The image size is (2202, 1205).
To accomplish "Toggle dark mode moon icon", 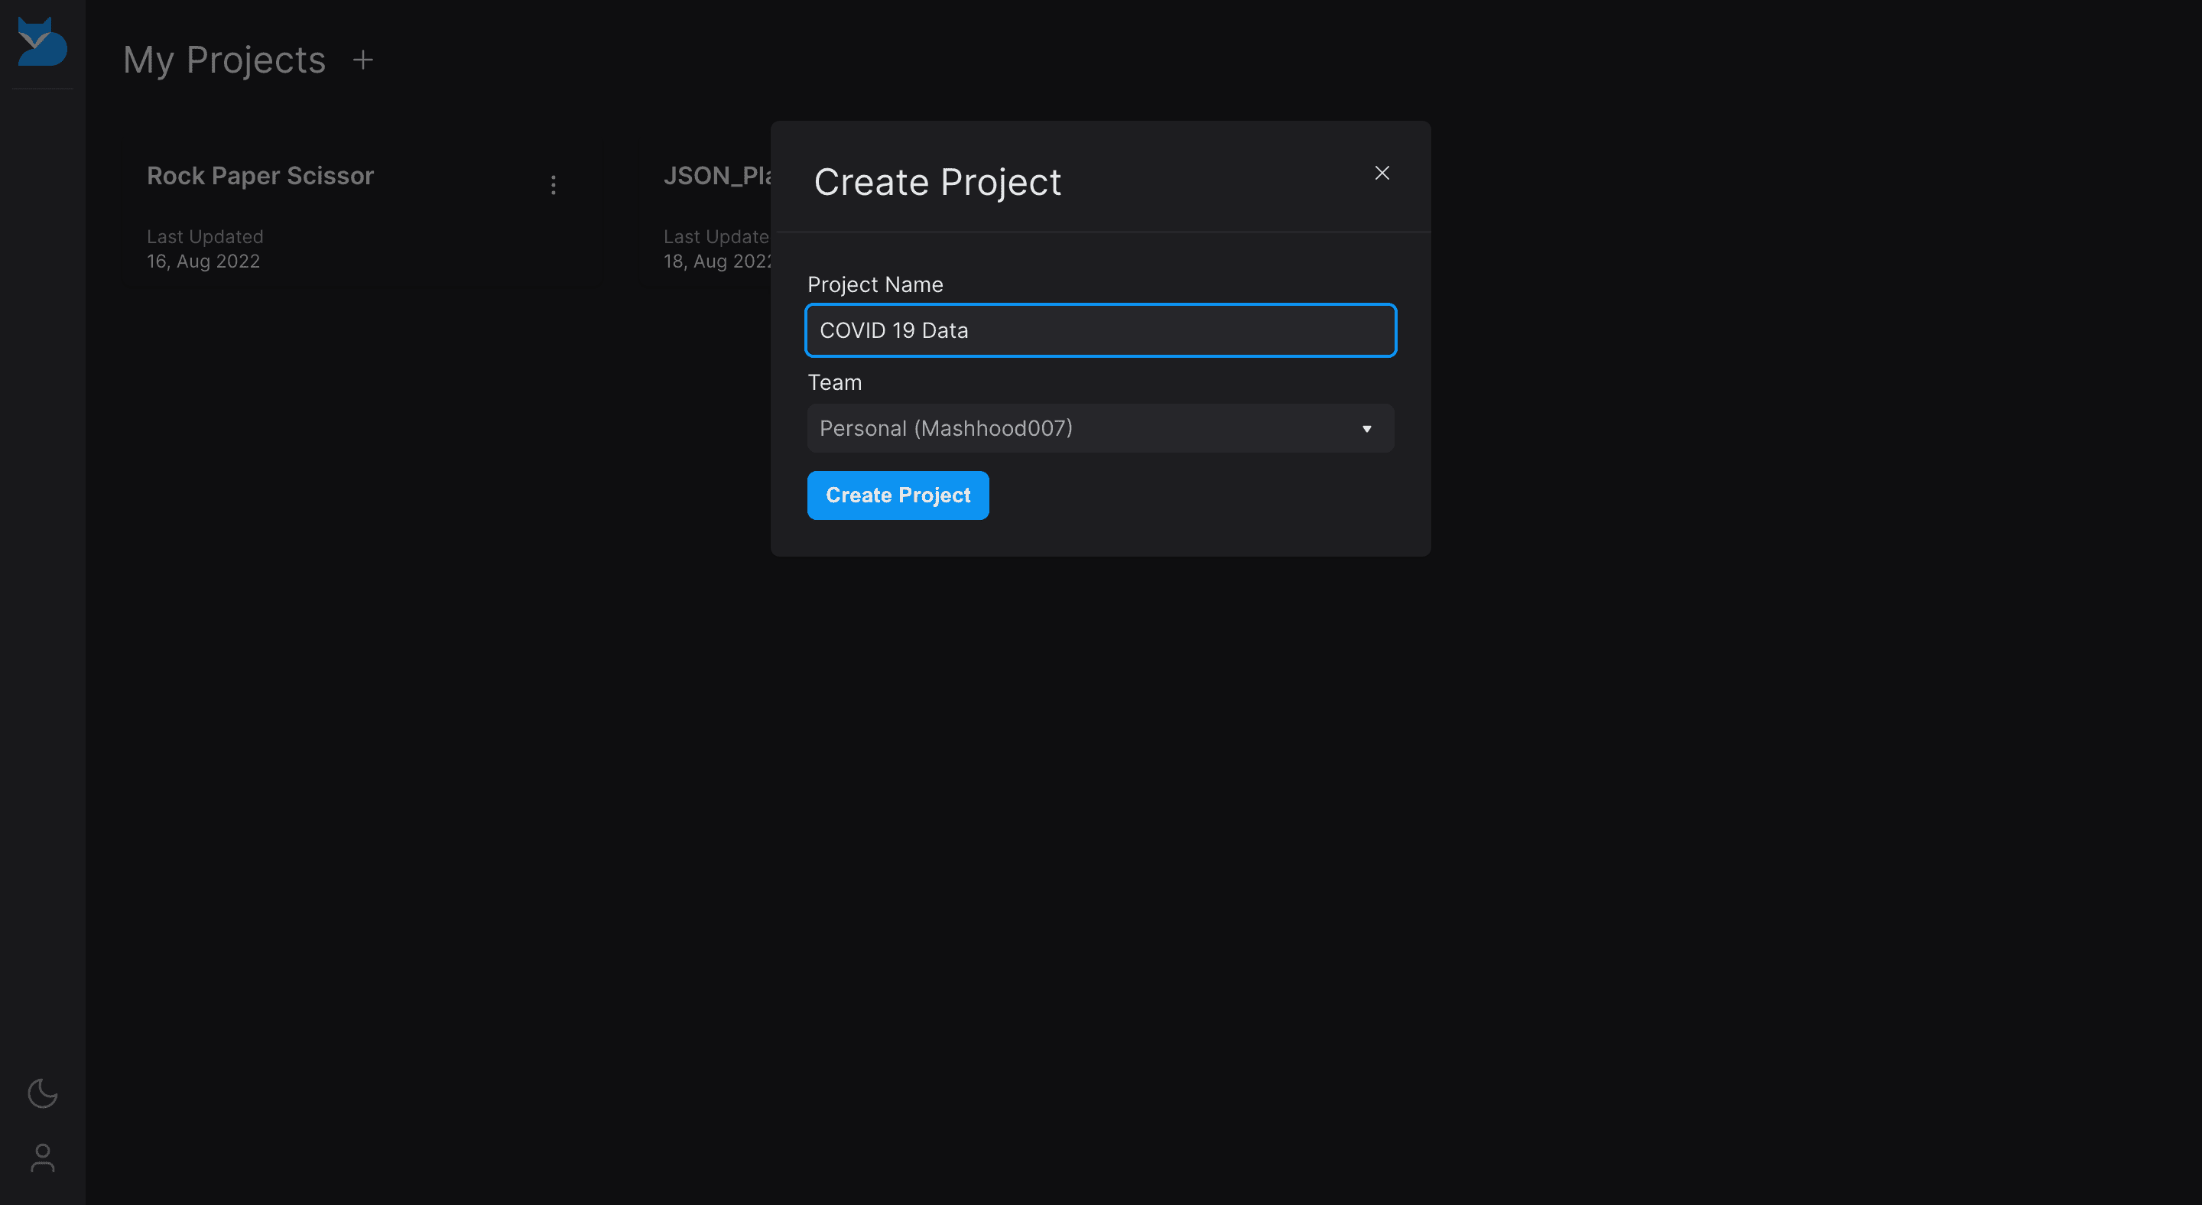I will click(42, 1093).
